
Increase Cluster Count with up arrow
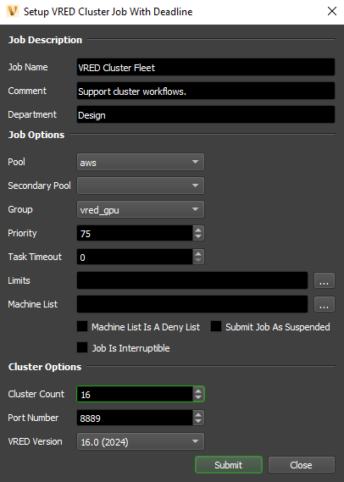pos(198,391)
